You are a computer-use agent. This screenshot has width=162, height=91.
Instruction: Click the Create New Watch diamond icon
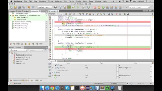point(50,70)
